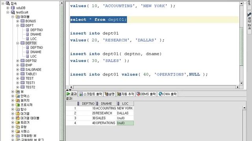
Task: Click the sort icon in DNAME column header
Action: [97, 103]
